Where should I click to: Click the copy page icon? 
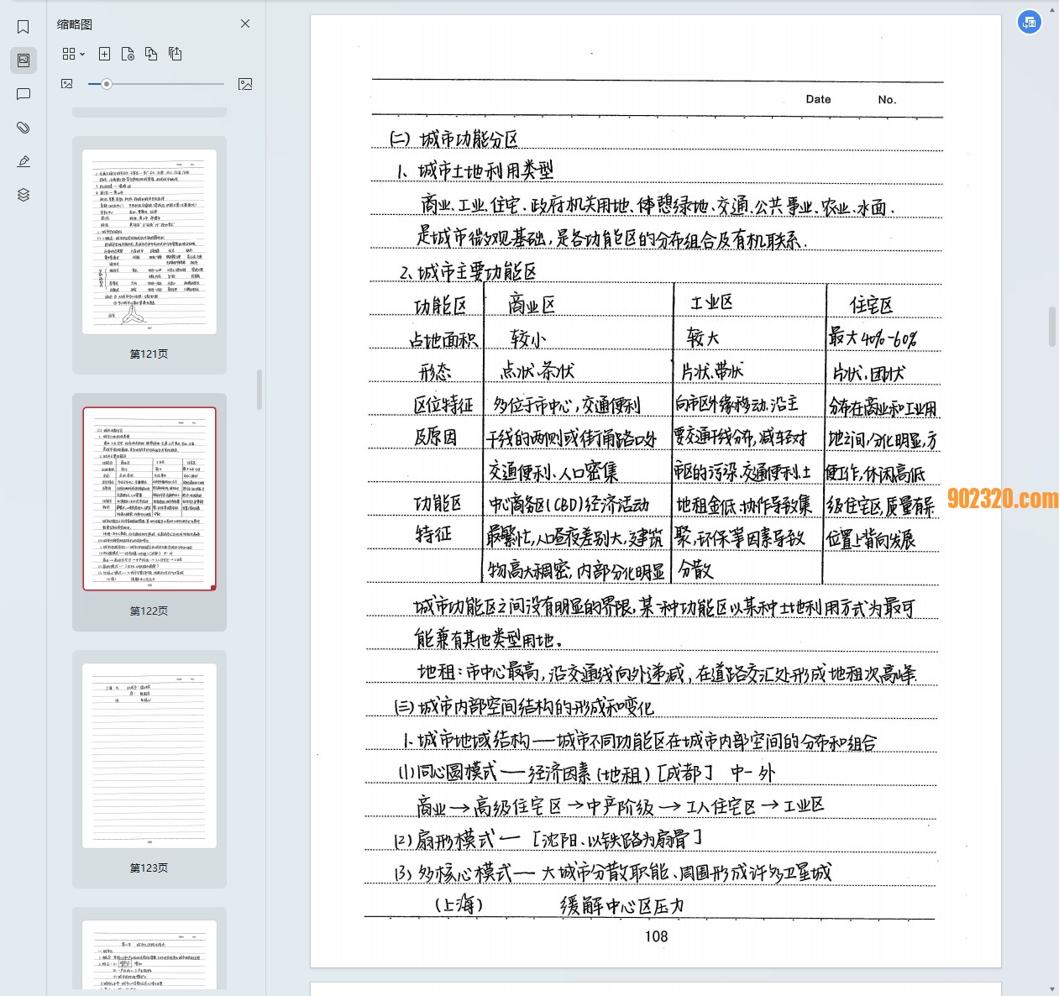click(x=151, y=53)
